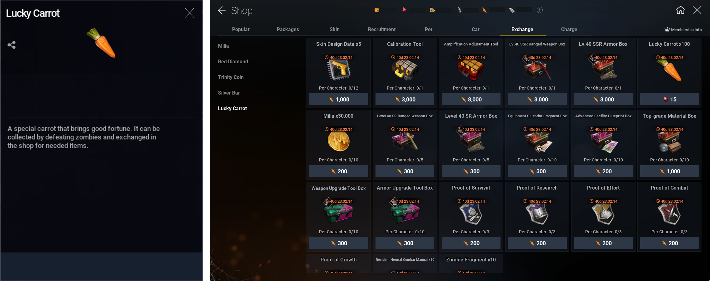
Task: Select Trinity Coin exchange category
Action: pos(231,77)
